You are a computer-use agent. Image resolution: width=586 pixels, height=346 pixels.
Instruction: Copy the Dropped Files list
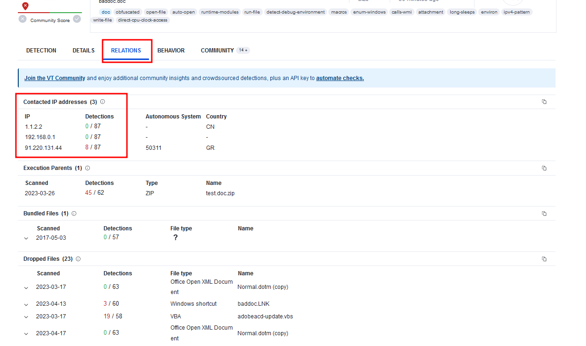[x=544, y=258]
